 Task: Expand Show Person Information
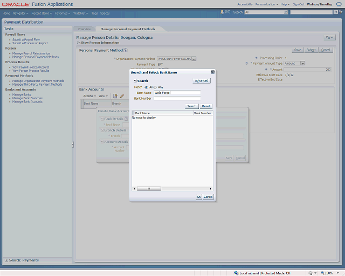(x=78, y=43)
